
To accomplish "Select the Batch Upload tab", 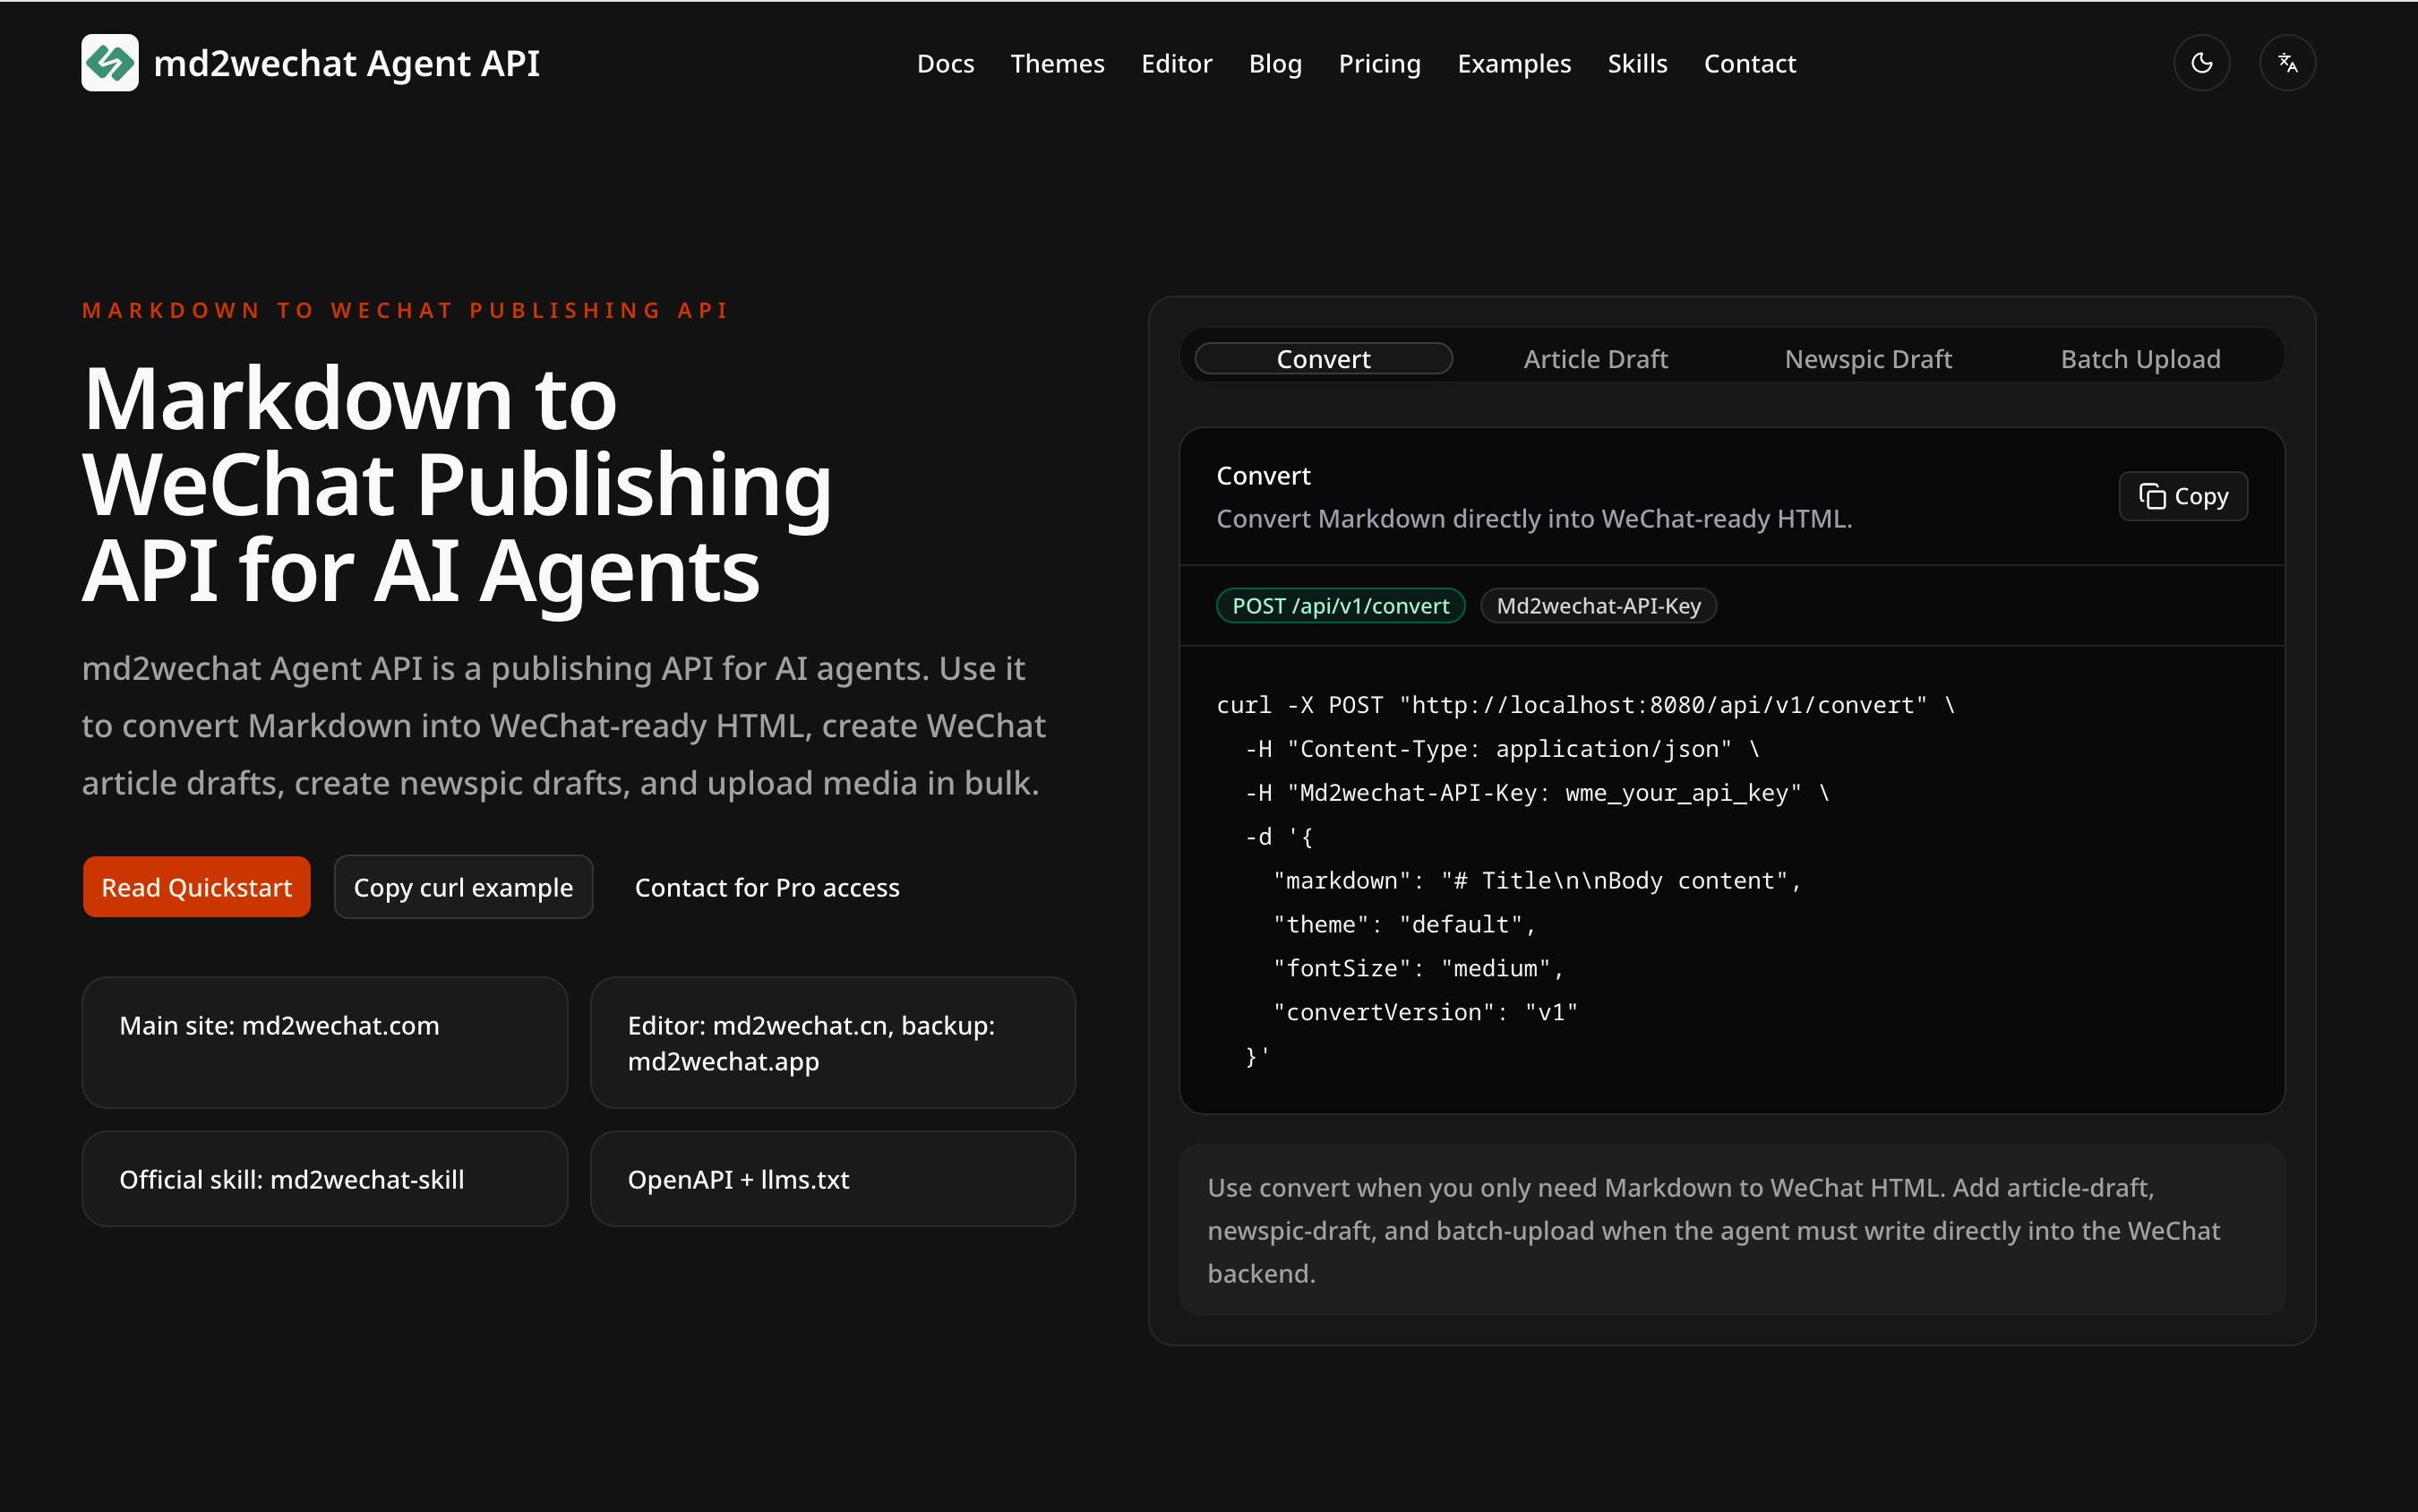I will 2140,359.
